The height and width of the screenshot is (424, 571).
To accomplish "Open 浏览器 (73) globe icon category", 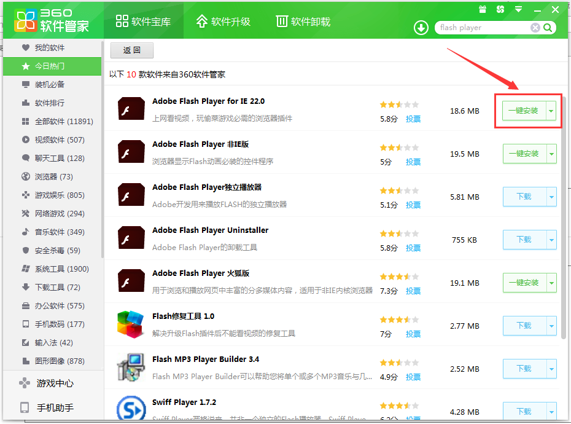I will pyautogui.click(x=52, y=177).
